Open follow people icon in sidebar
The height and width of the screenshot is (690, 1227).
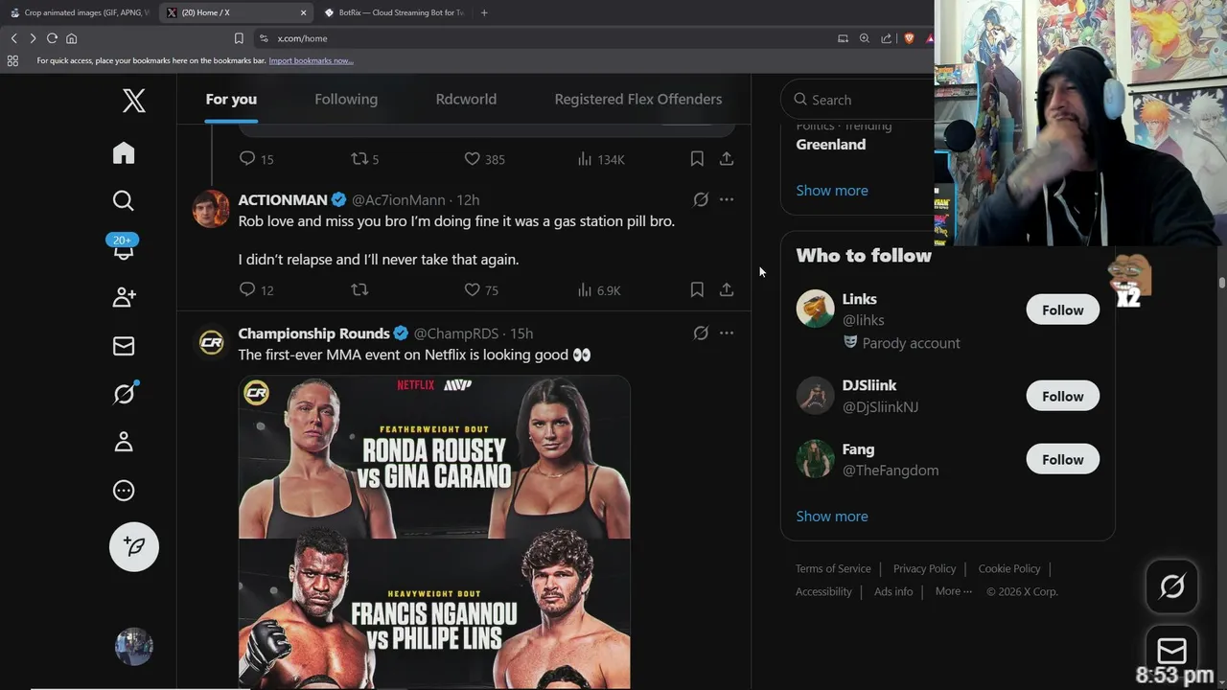click(124, 297)
